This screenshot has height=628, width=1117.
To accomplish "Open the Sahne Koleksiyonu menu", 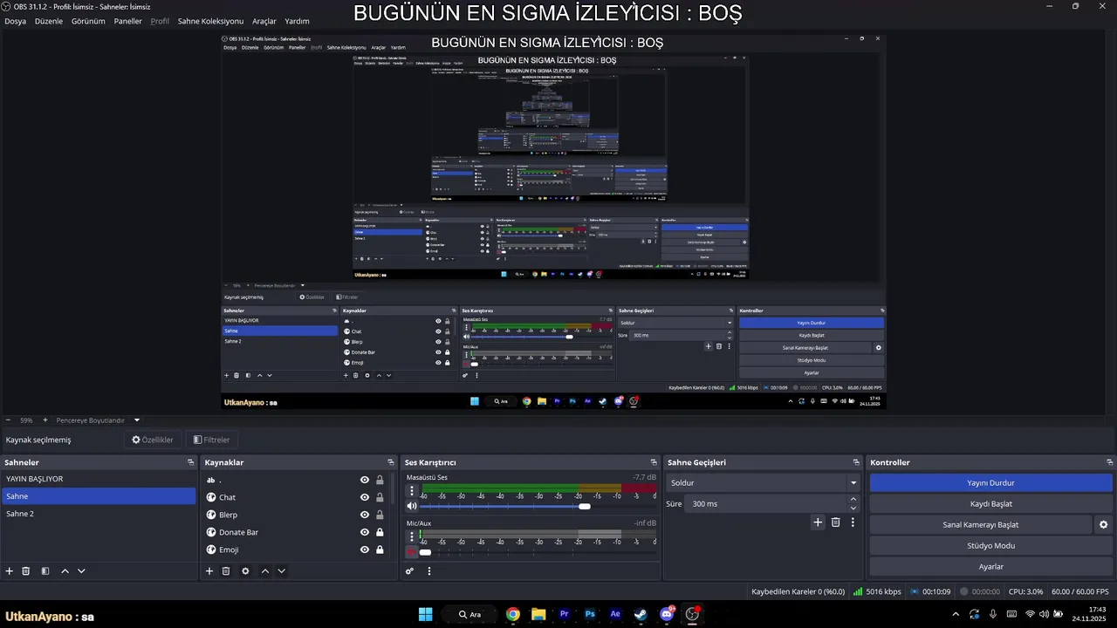I will 210,21.
